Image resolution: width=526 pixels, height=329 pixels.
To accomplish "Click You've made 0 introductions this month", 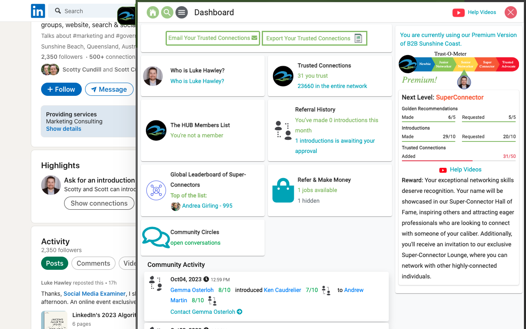I will (x=337, y=125).
